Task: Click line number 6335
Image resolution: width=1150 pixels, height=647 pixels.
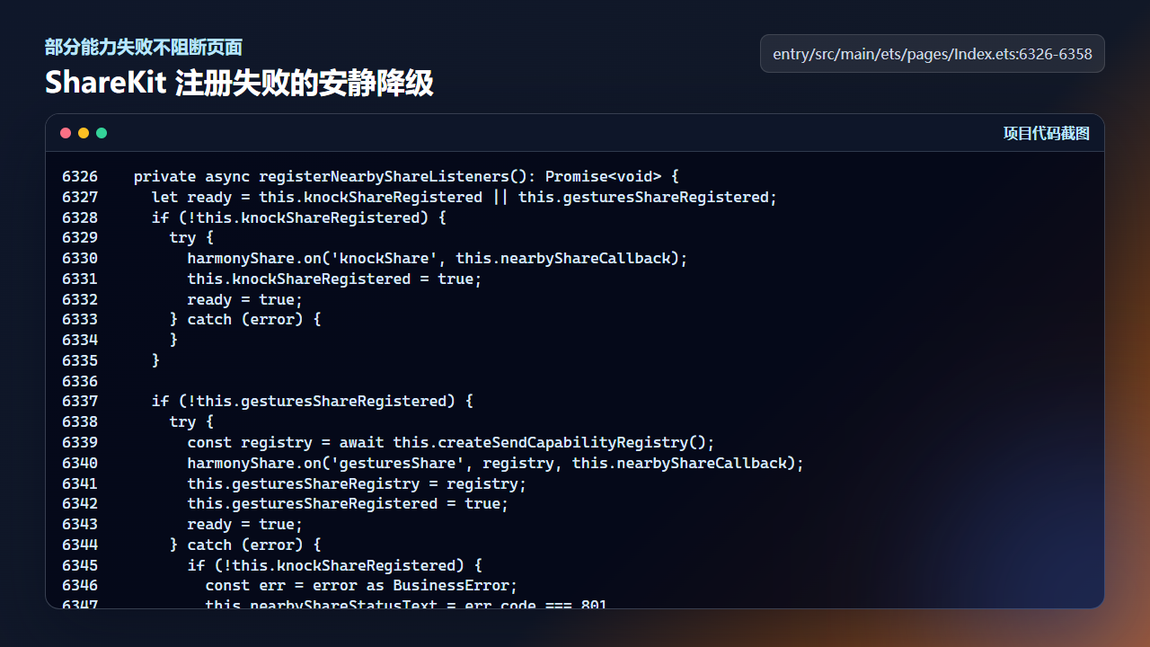Action: tap(80, 360)
